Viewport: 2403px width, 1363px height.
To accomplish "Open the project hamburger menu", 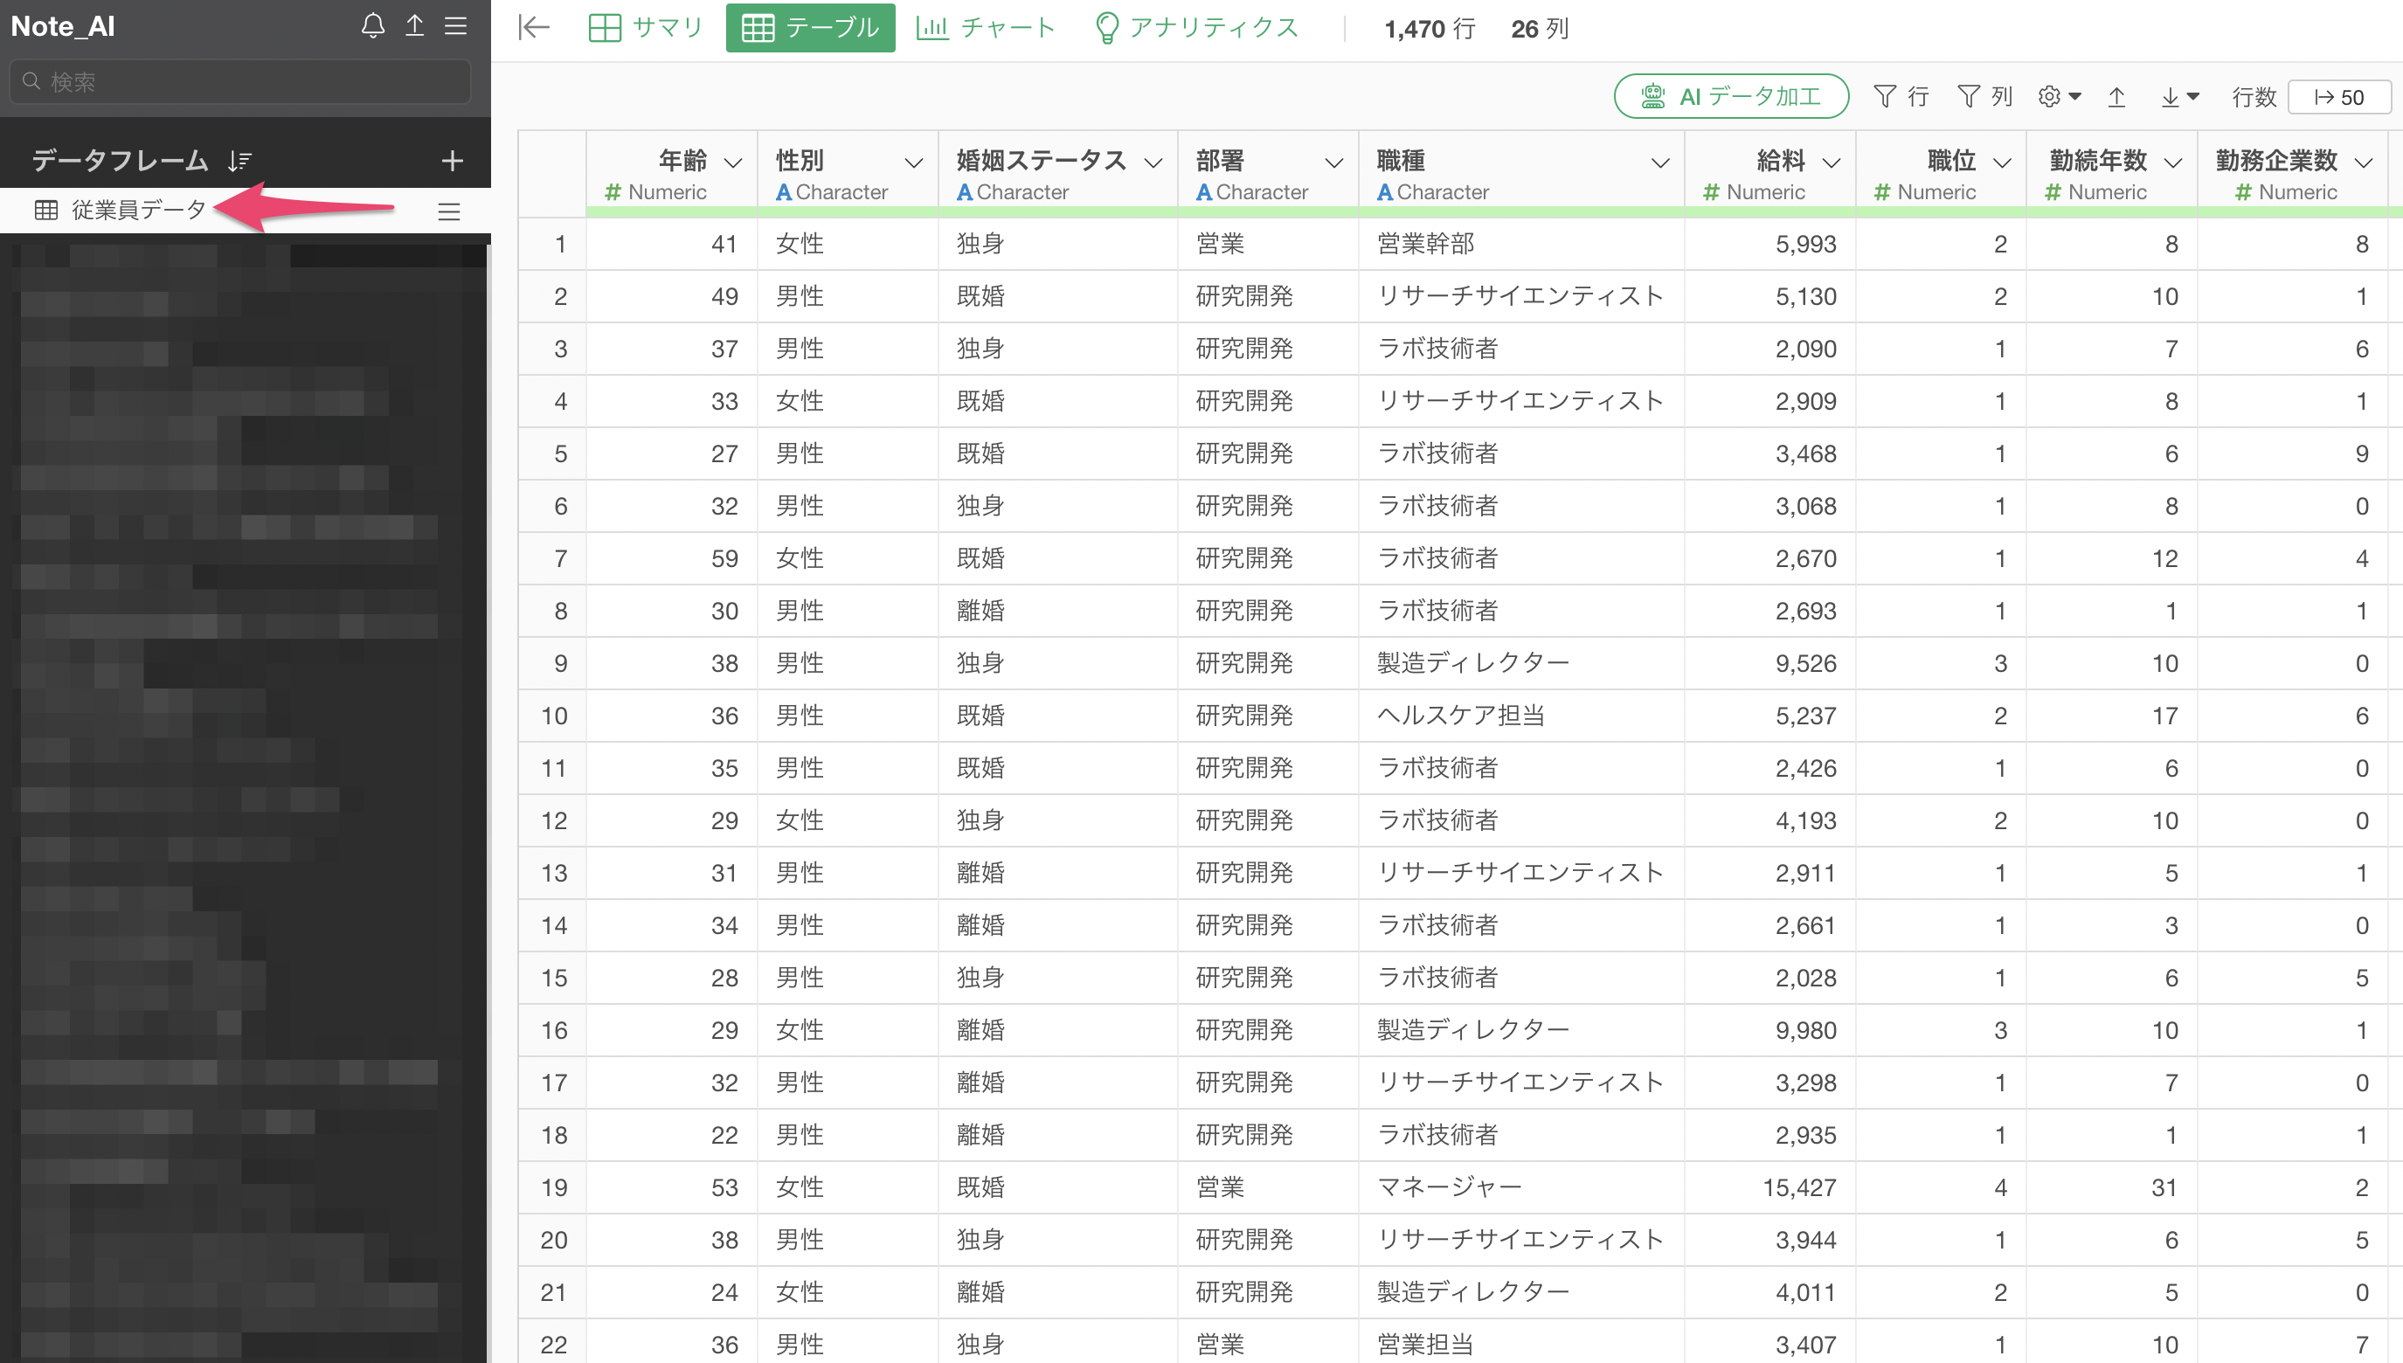I will [456, 26].
